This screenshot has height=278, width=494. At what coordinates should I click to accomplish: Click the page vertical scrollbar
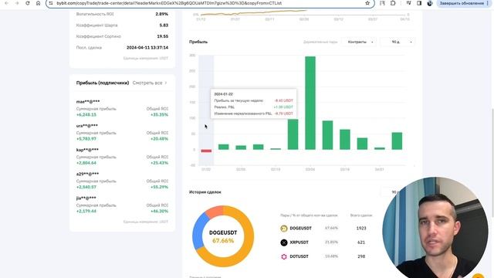tap(492, 162)
